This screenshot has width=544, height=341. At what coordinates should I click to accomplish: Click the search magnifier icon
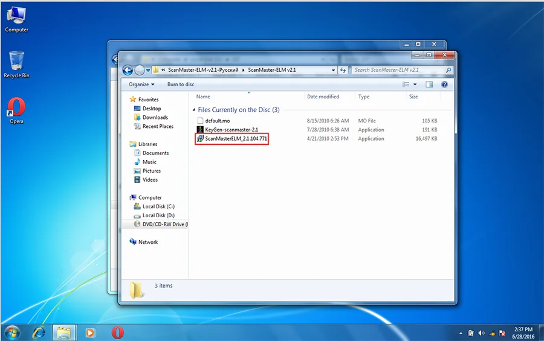[x=448, y=70]
